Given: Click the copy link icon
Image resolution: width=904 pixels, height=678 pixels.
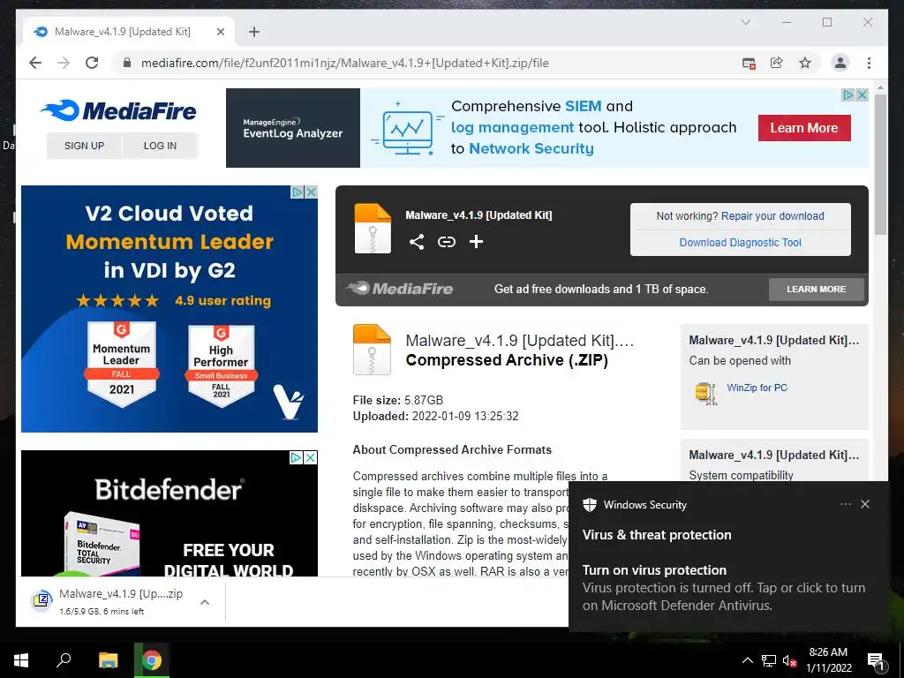Looking at the screenshot, I should [x=446, y=242].
